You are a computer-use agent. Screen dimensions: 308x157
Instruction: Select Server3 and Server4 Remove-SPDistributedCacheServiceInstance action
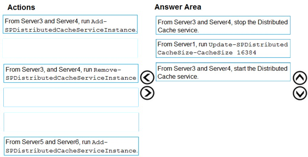point(71,73)
